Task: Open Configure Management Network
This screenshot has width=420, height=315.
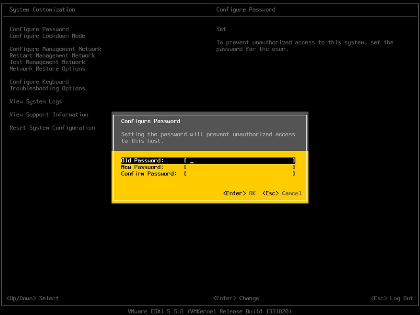Action: [x=55, y=49]
